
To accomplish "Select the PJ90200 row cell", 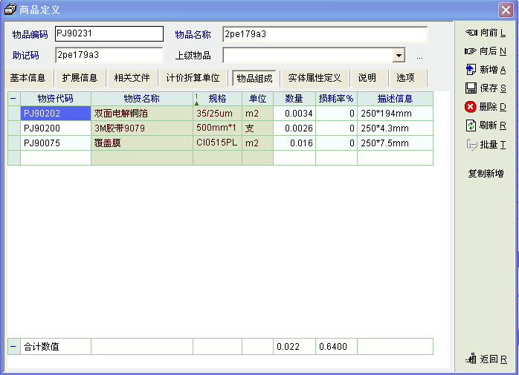I will (55, 128).
